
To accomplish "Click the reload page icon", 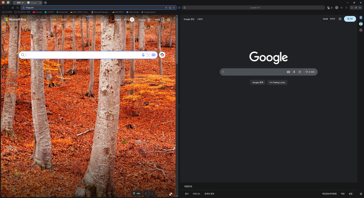I will point(17,7).
